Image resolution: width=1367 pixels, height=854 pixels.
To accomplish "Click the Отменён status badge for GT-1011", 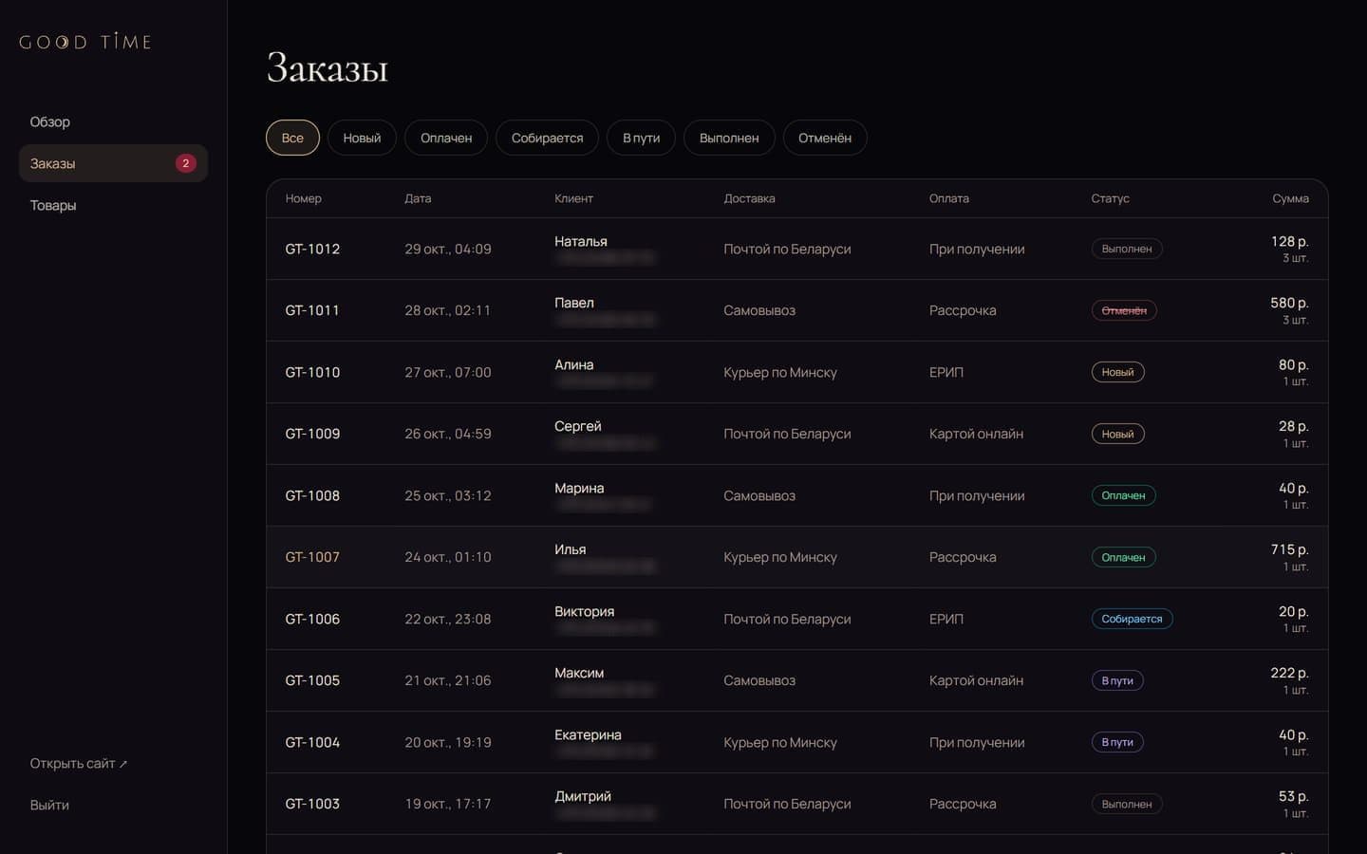I will [1124, 310].
